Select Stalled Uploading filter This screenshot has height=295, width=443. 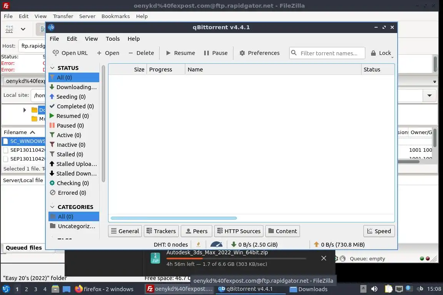pyautogui.click(x=74, y=164)
